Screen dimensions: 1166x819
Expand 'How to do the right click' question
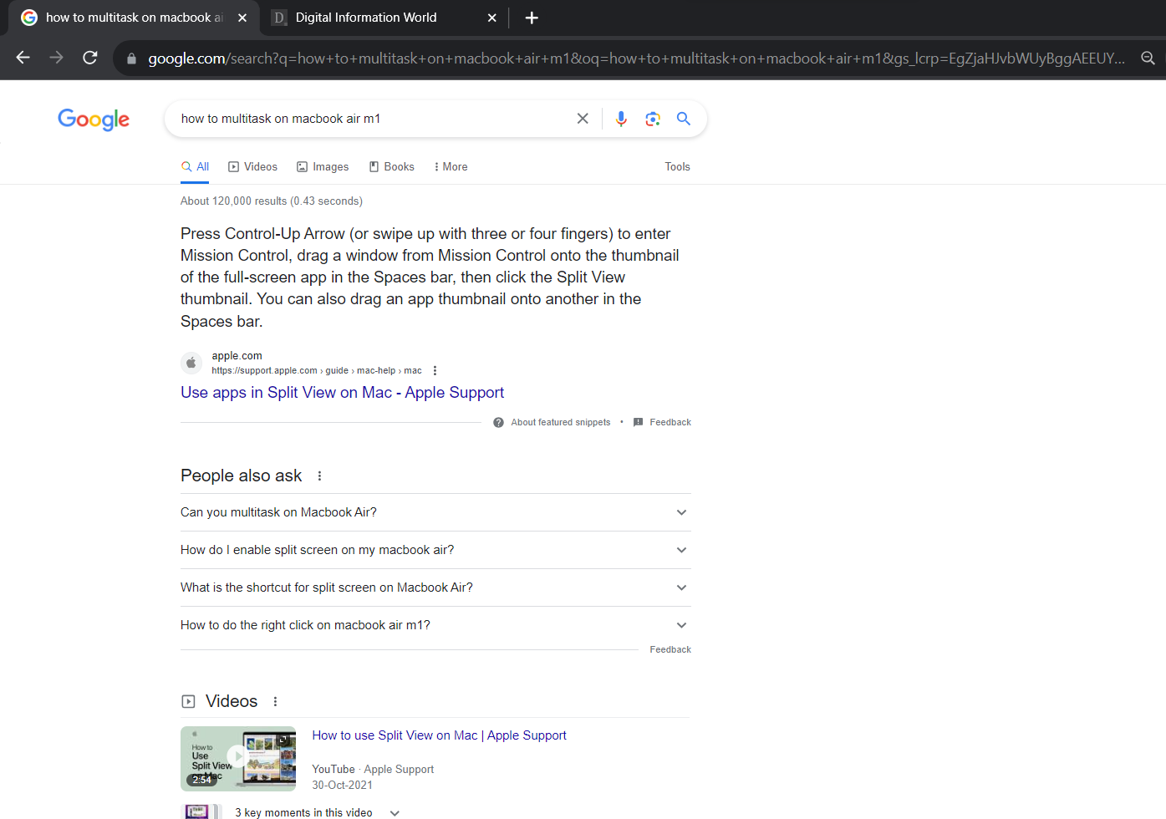tap(435, 625)
